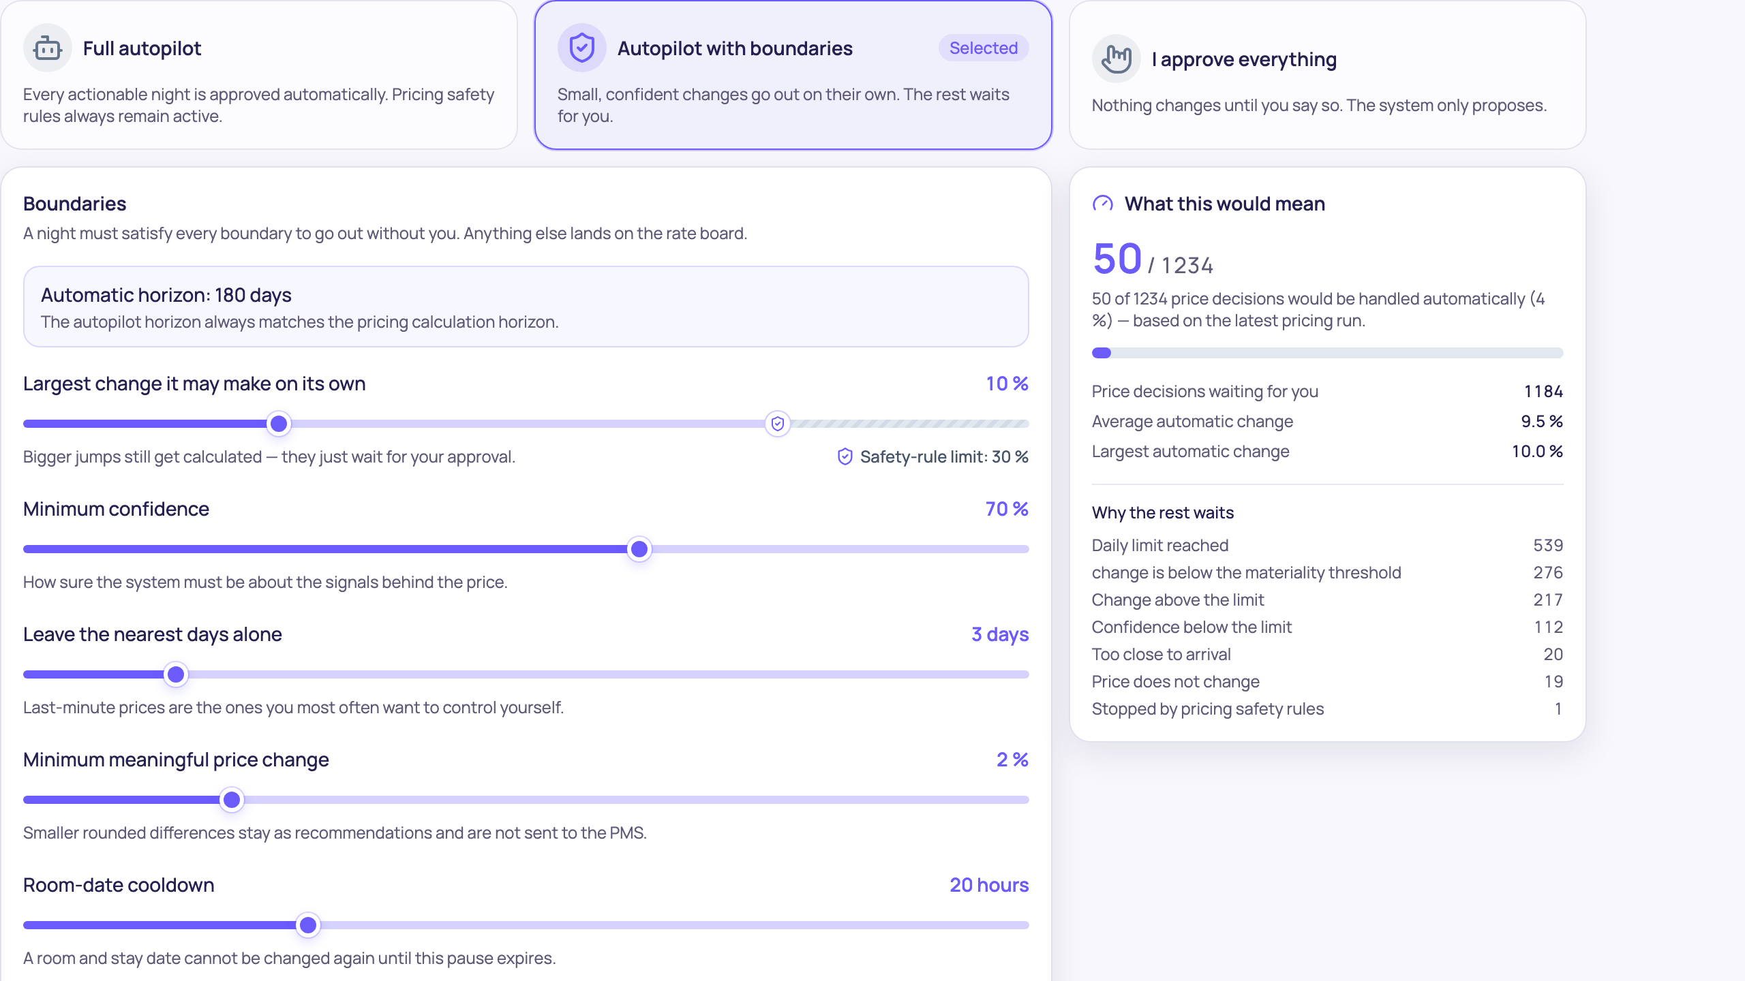Click the Change above the limit reason

pyautogui.click(x=1328, y=600)
